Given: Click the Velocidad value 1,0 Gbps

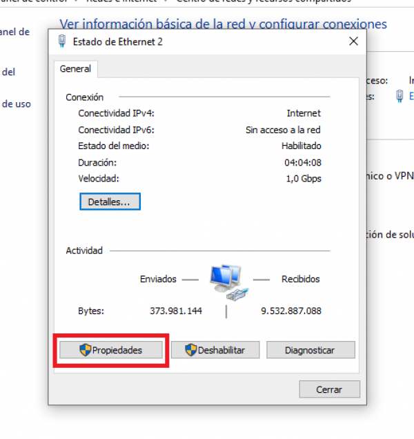Looking at the screenshot, I should [x=304, y=179].
